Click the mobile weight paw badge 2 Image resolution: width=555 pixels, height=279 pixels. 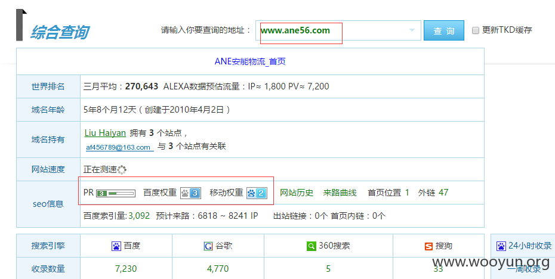(x=257, y=193)
